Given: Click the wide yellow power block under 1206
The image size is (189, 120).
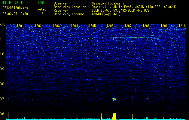Looking at the screenshot, I should (114, 116).
